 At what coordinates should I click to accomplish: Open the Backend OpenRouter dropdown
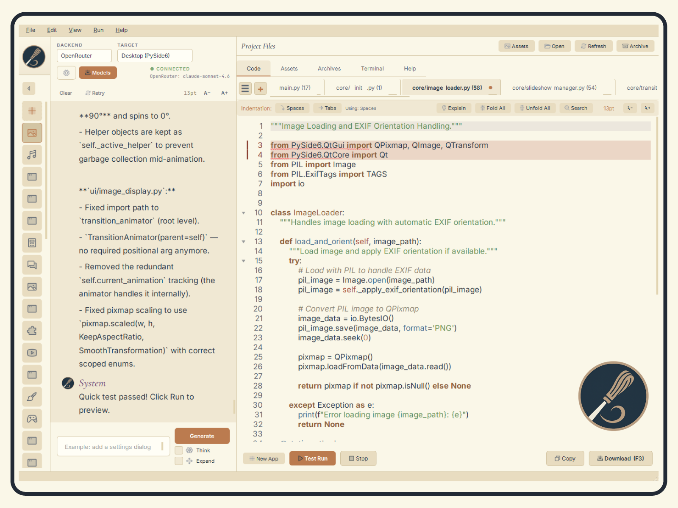[84, 55]
